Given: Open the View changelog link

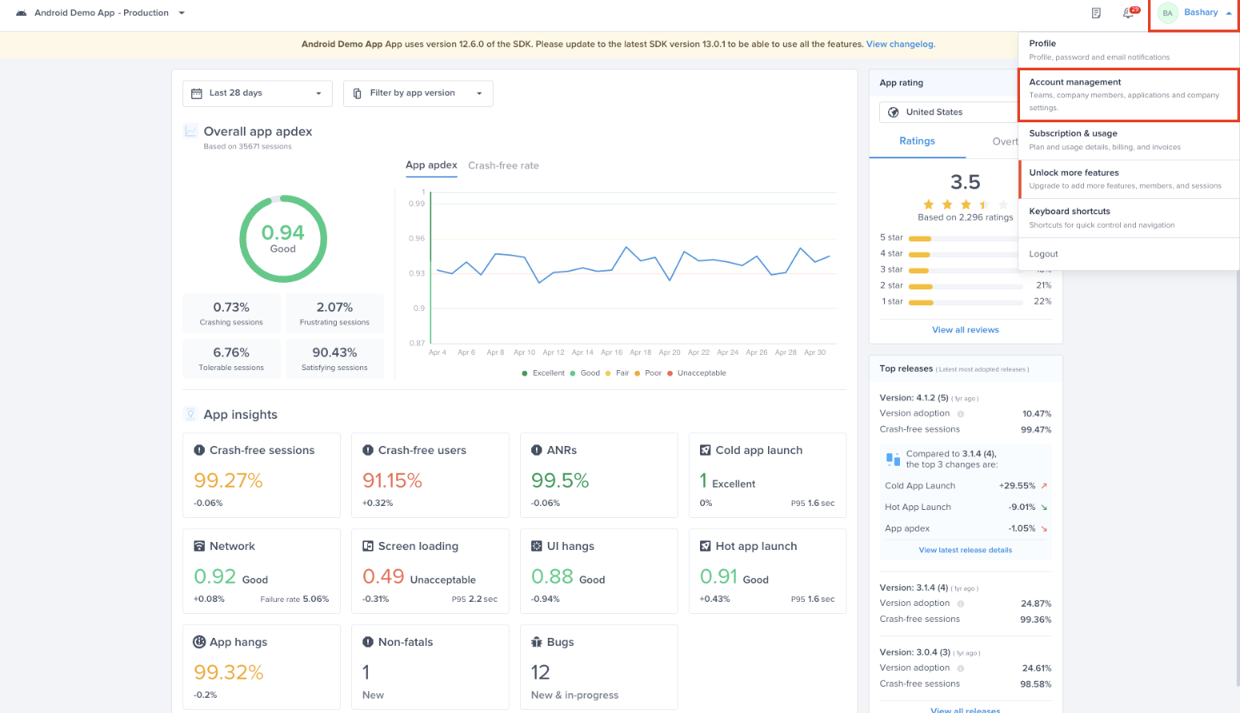Looking at the screenshot, I should (900, 45).
